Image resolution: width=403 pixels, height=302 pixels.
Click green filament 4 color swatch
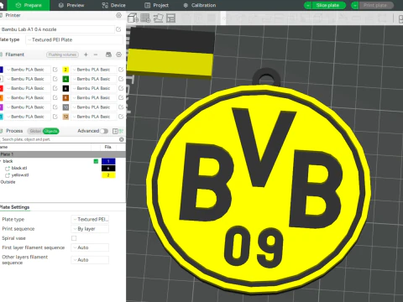pyautogui.click(x=65, y=79)
